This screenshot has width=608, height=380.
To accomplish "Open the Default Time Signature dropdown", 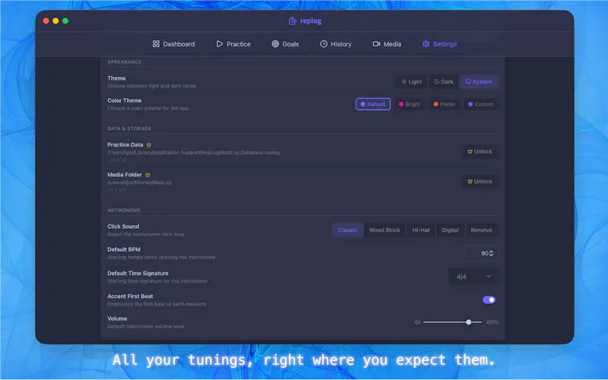I will (473, 277).
